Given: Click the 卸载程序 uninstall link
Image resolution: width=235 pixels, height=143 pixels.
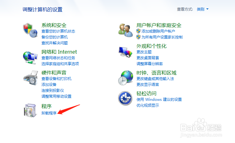Looking at the screenshot, I should point(49,113).
